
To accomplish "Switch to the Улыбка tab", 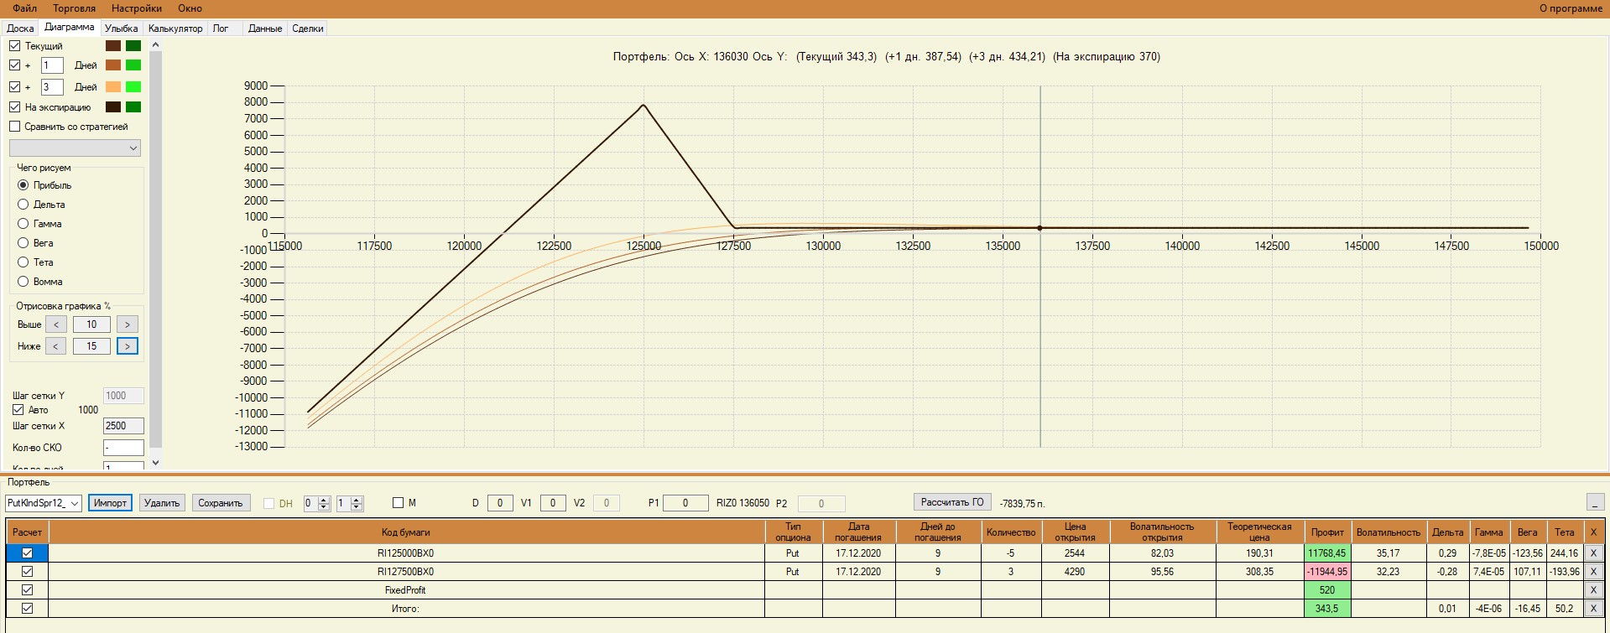I will pos(122,29).
